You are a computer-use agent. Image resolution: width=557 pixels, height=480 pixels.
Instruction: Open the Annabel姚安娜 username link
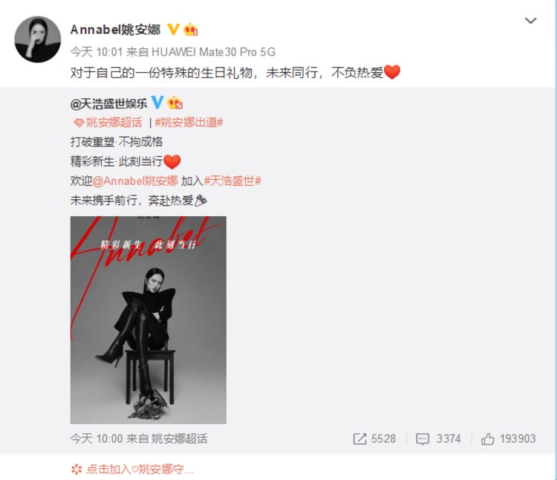click(115, 30)
